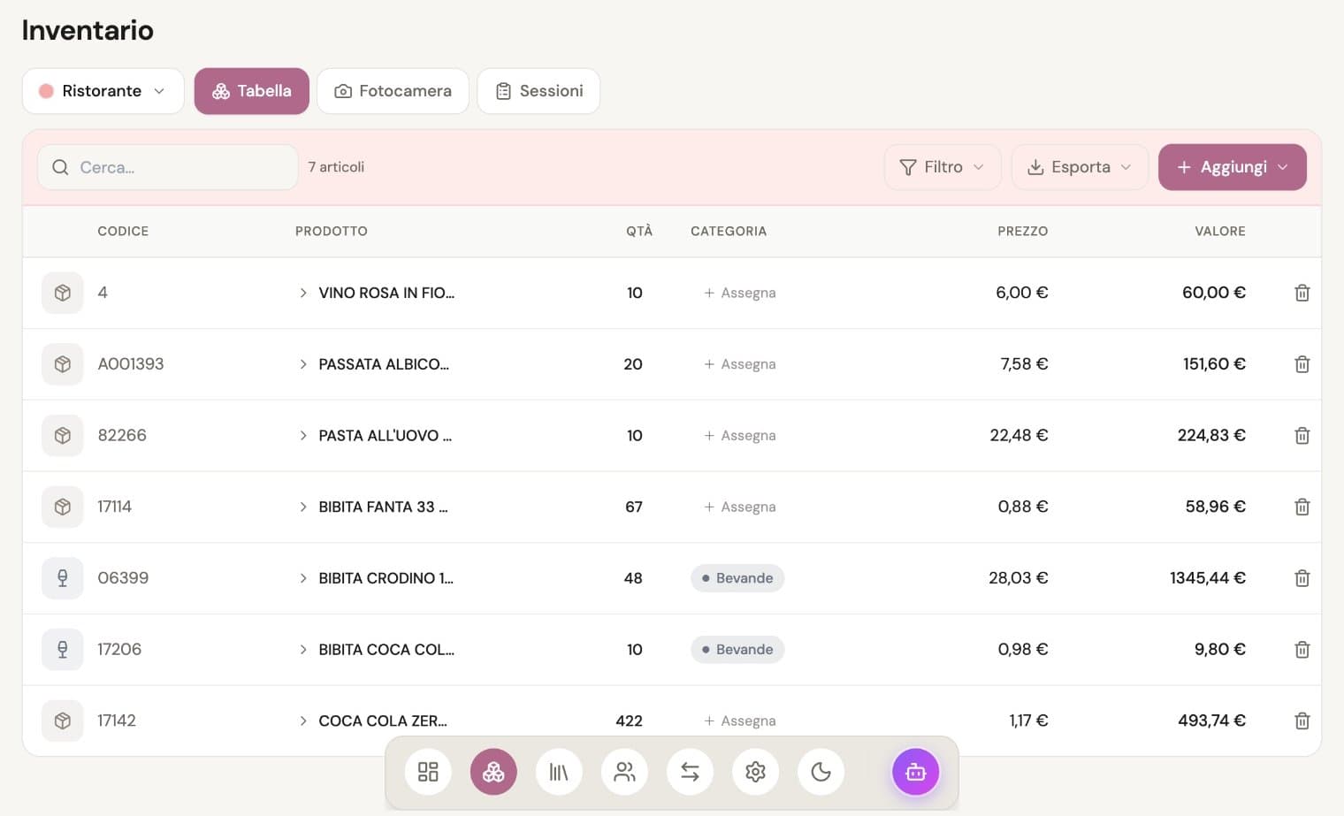Select the inventory boxes icon in dock
Screen dimensions: 1344x816
point(493,772)
